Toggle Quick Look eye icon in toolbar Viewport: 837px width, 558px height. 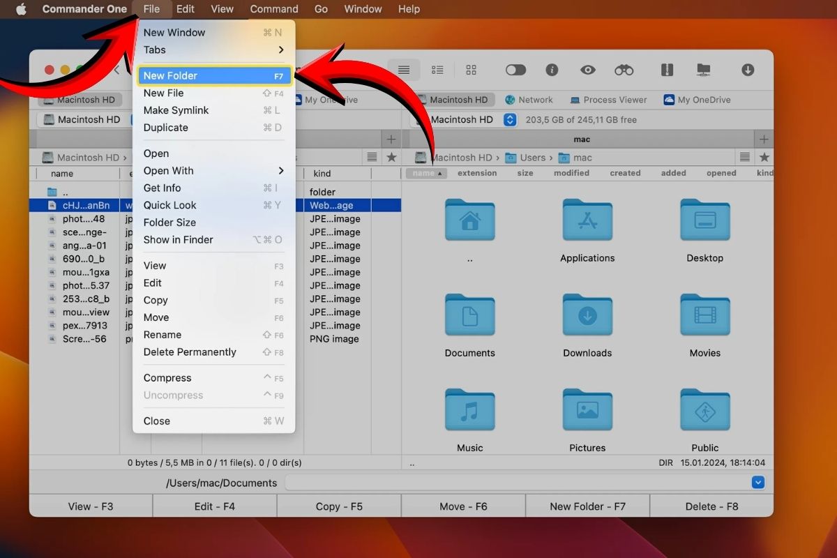coord(588,70)
